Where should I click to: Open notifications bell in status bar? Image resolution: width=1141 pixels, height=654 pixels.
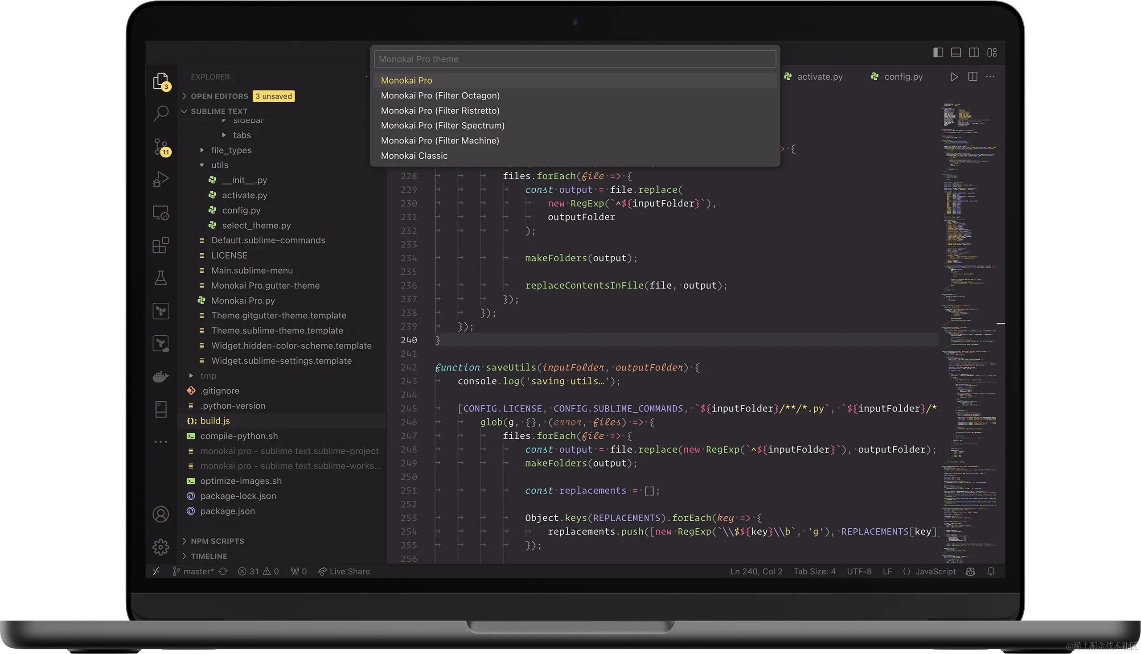(991, 572)
